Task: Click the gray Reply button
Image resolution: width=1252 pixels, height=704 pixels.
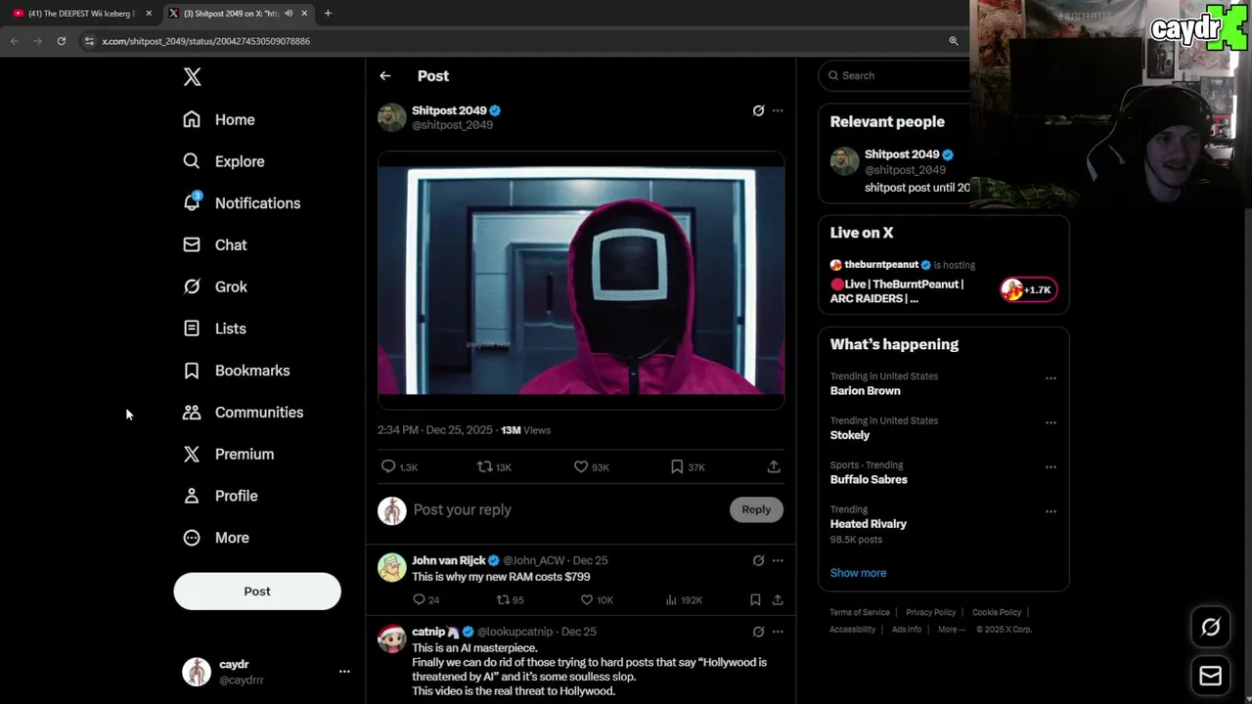Action: pos(756,509)
